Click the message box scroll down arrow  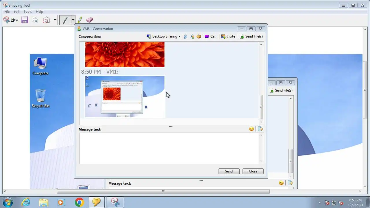(261, 161)
